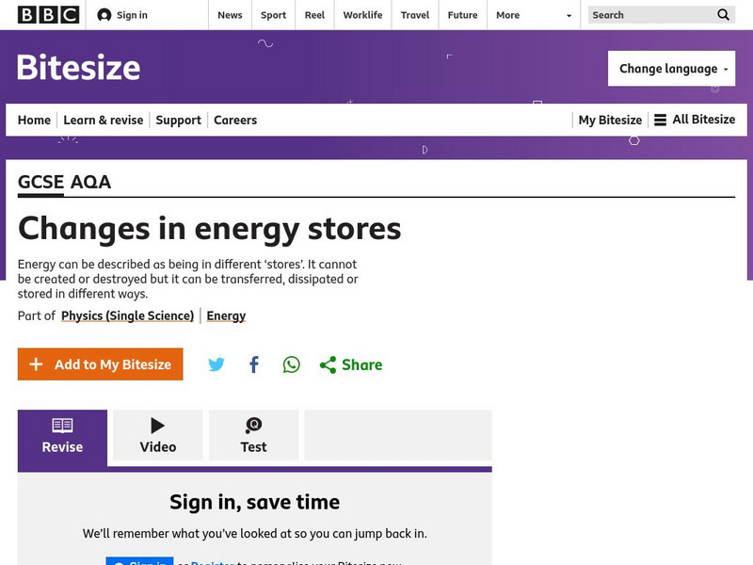Switch to the Video tab
753x565 pixels.
click(x=158, y=436)
